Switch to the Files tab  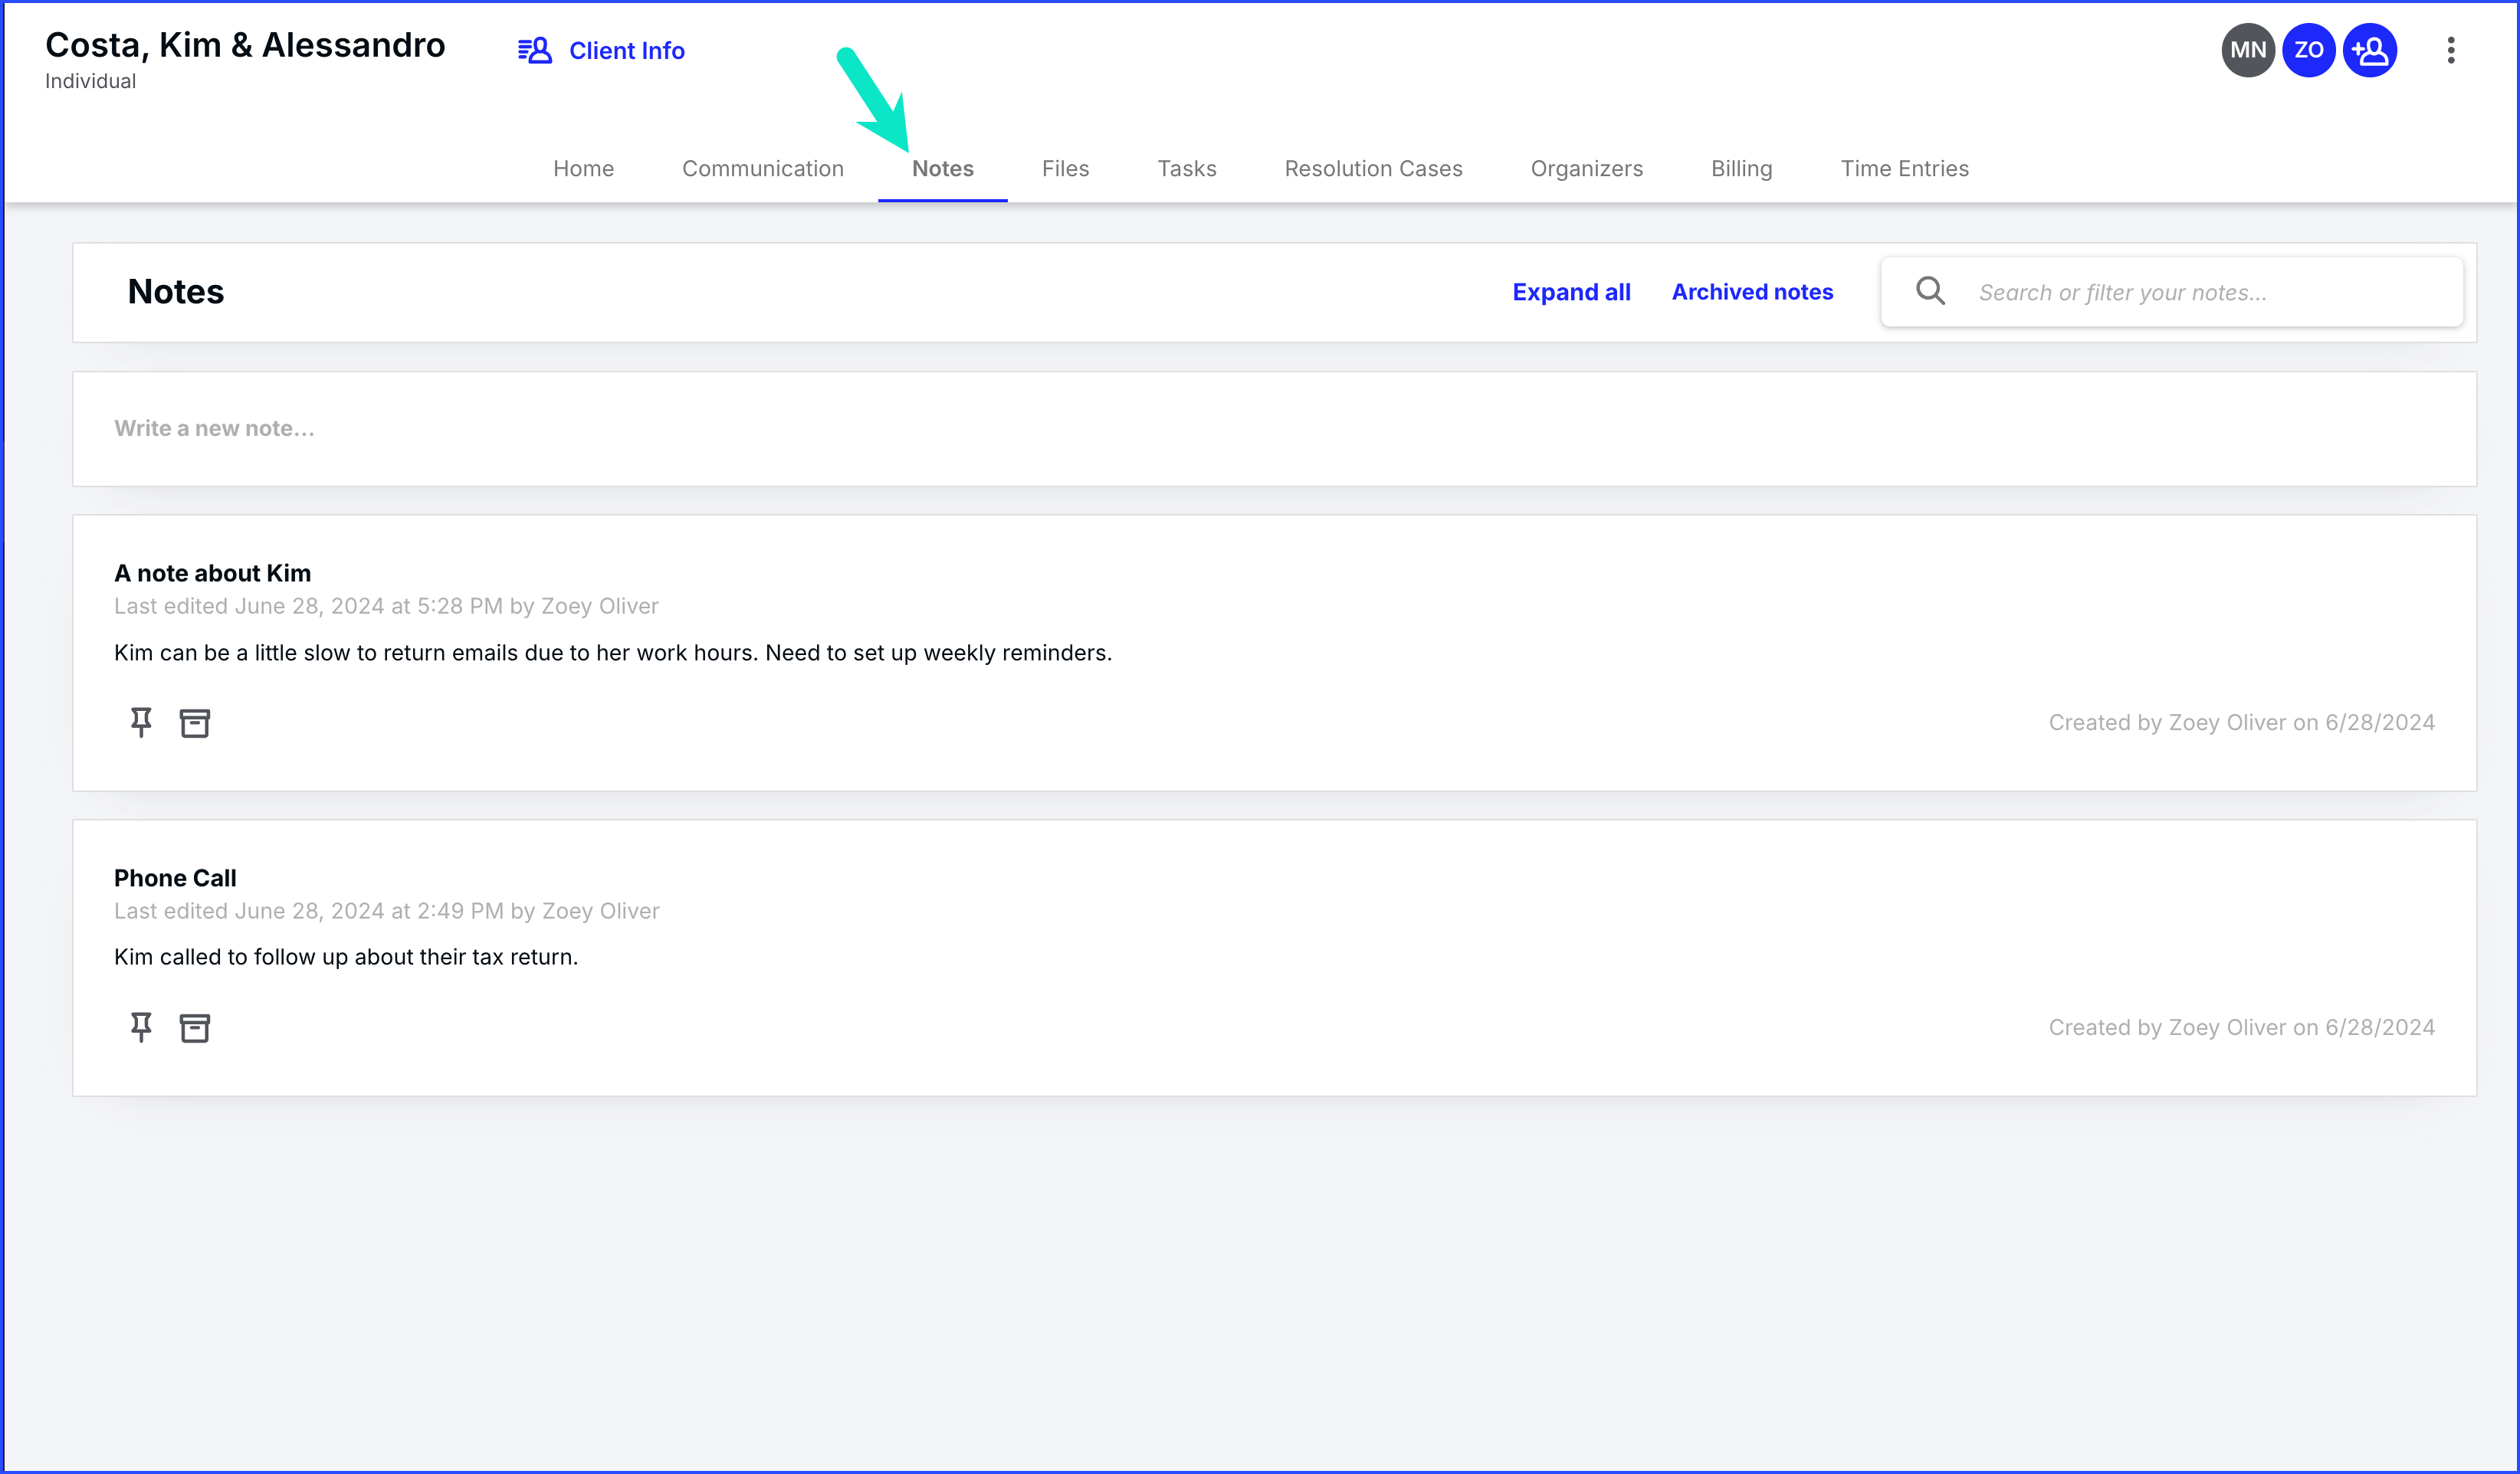click(x=1065, y=169)
